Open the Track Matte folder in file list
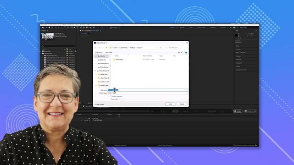The image size is (294, 165). click(x=118, y=60)
